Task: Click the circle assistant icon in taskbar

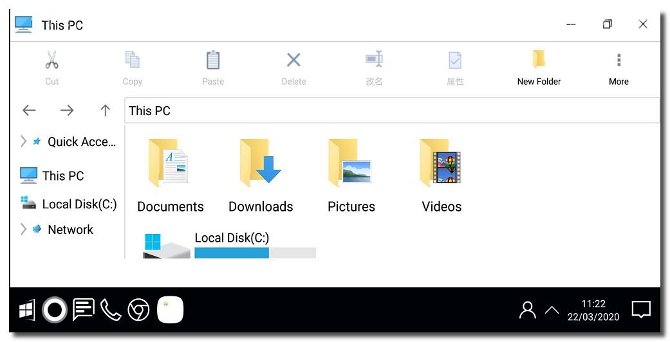Action: (x=54, y=310)
